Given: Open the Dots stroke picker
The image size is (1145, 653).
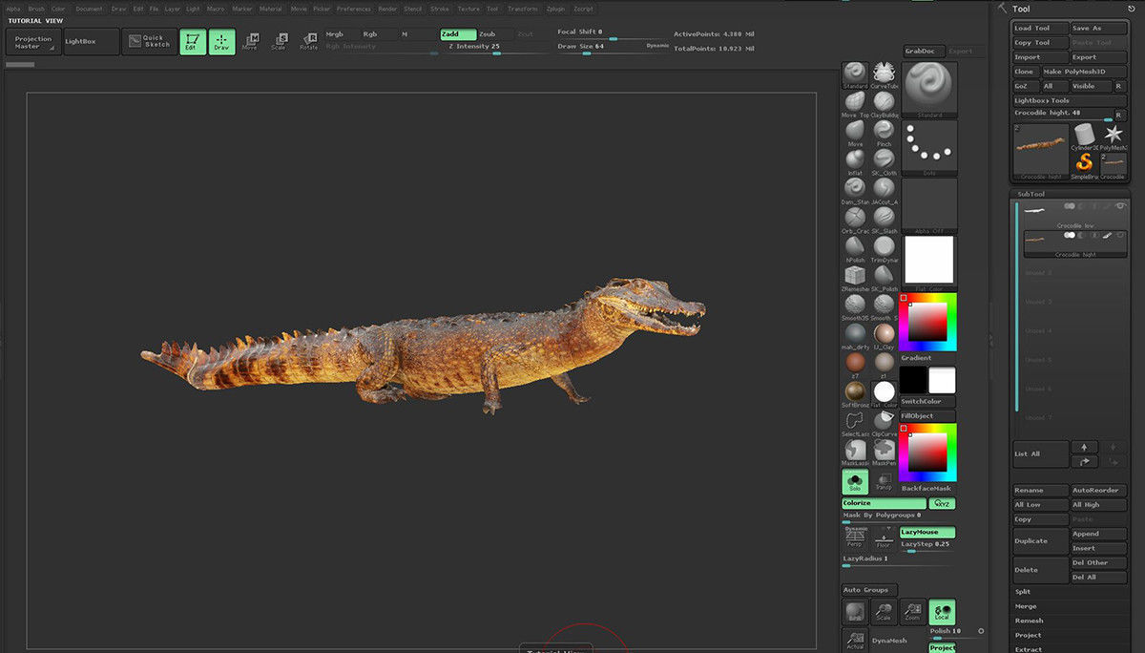Looking at the screenshot, I should coord(929,148).
